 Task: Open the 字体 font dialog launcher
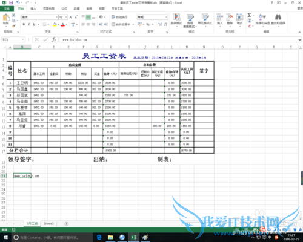[x=78, y=32]
